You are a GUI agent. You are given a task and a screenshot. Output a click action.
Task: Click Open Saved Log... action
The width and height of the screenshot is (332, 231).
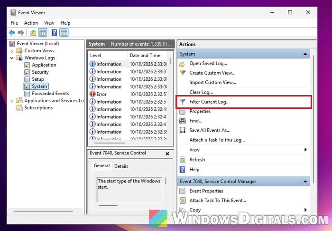click(208, 63)
